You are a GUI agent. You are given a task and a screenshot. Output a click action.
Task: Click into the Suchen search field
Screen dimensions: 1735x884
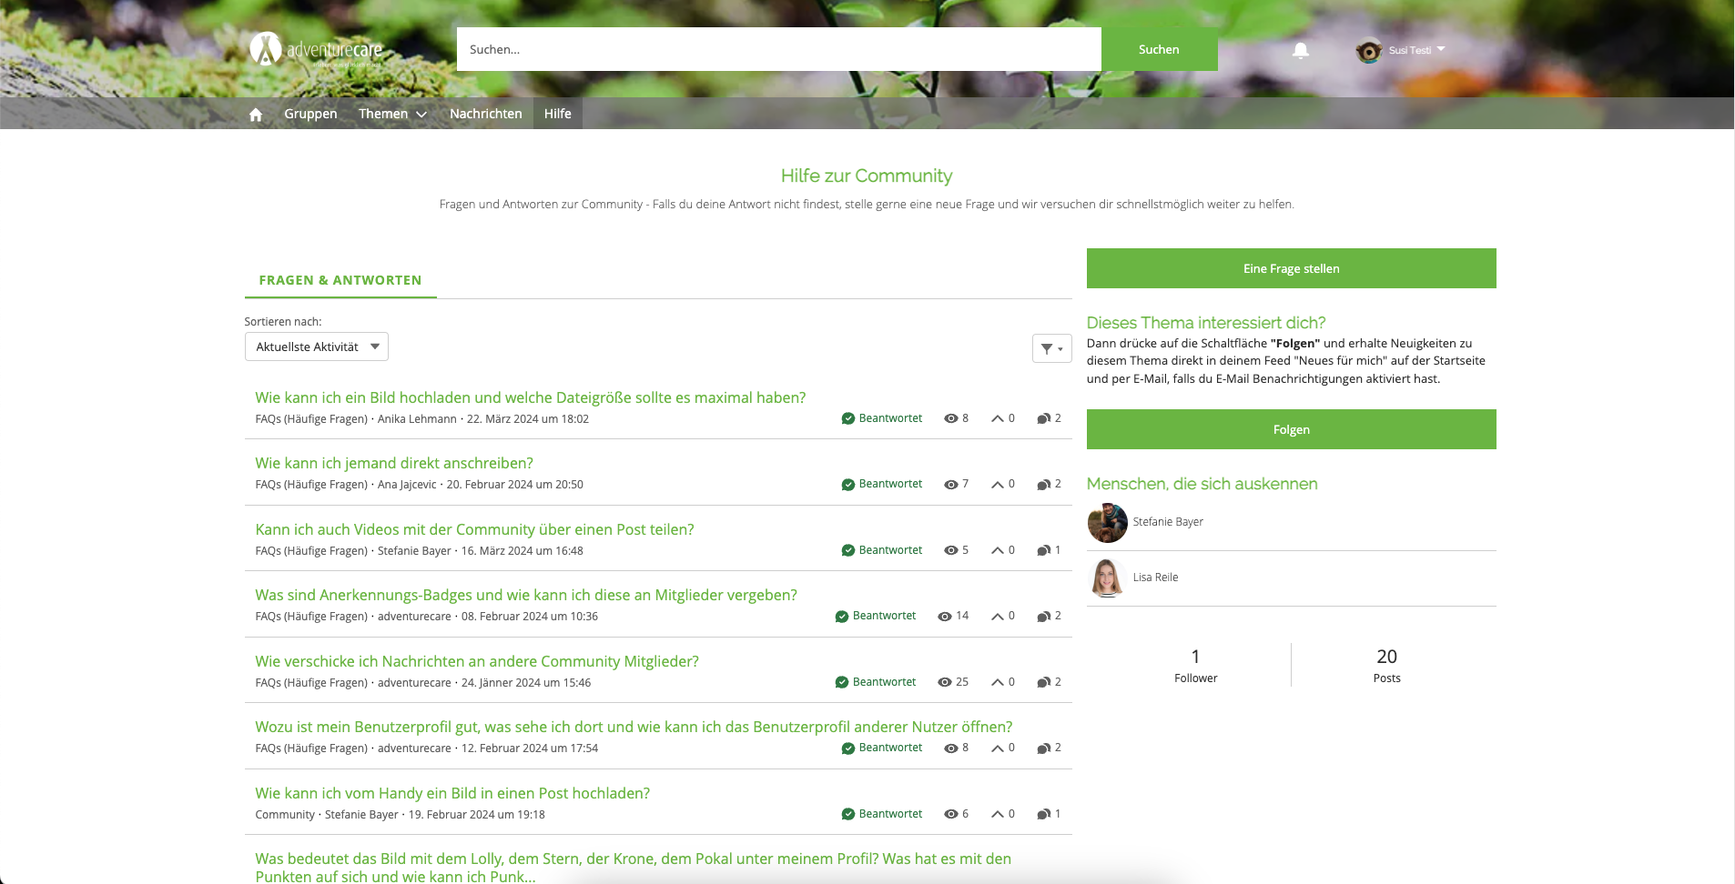(x=778, y=49)
